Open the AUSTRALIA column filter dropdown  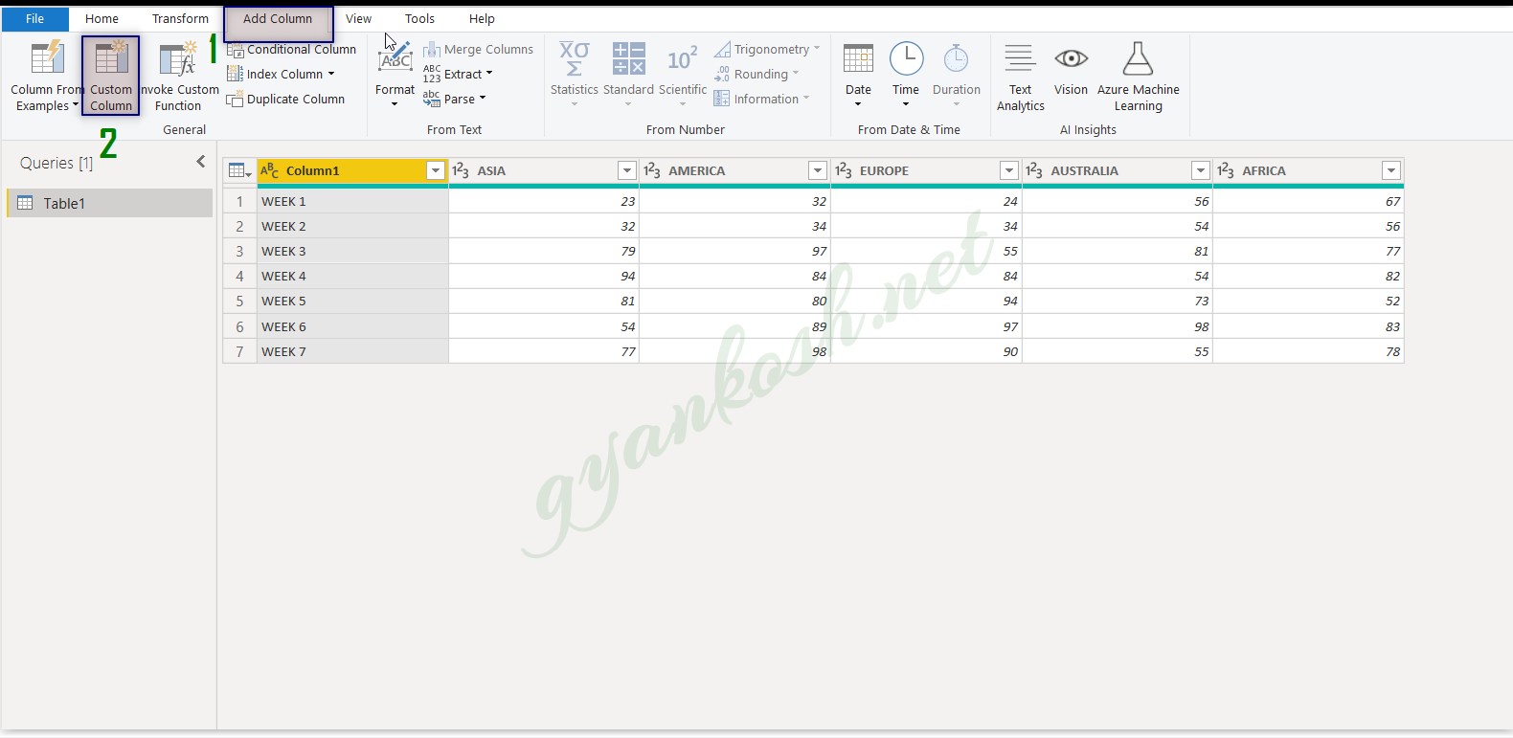tap(1201, 170)
